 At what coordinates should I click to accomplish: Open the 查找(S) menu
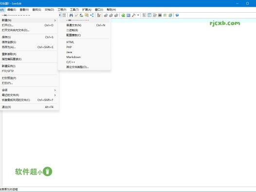(37, 10)
